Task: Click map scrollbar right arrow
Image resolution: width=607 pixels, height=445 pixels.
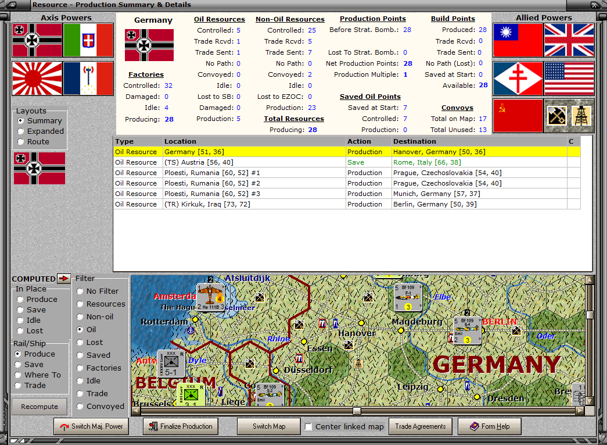Action: (580, 411)
